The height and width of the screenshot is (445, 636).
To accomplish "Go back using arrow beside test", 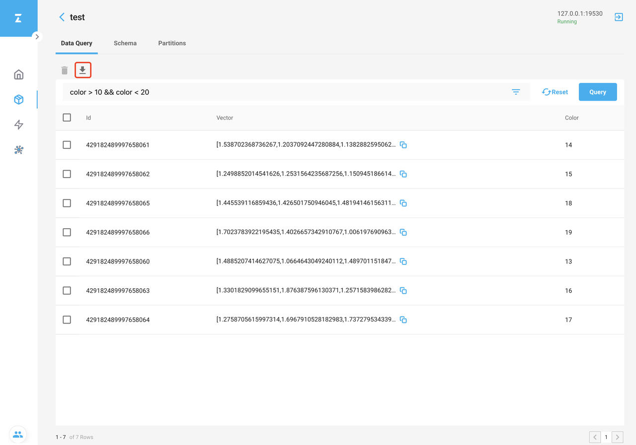I will (62, 17).
